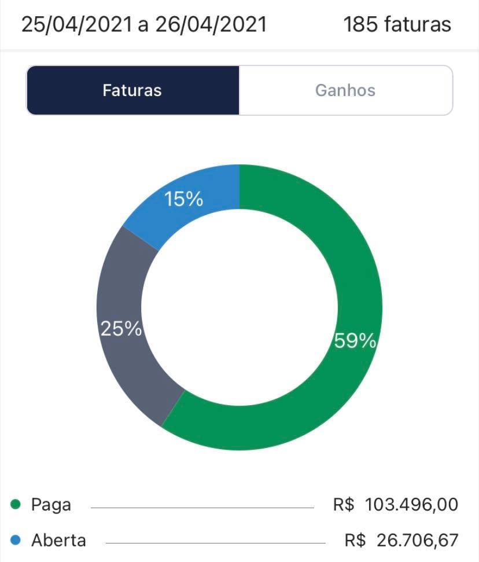
Task: Click the R$ 26.706,67 open amount
Action: point(401,540)
